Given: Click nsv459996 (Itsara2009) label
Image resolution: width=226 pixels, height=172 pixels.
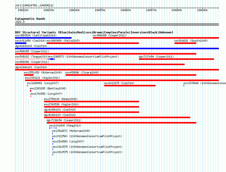Looking at the screenshot, I should tap(82, 72).
